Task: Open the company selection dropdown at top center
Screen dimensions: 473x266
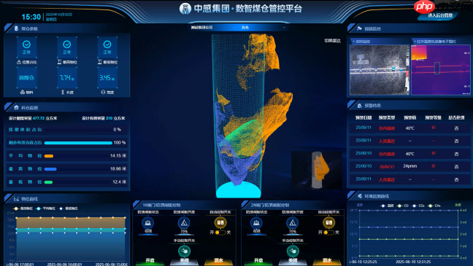Action: pos(213,28)
